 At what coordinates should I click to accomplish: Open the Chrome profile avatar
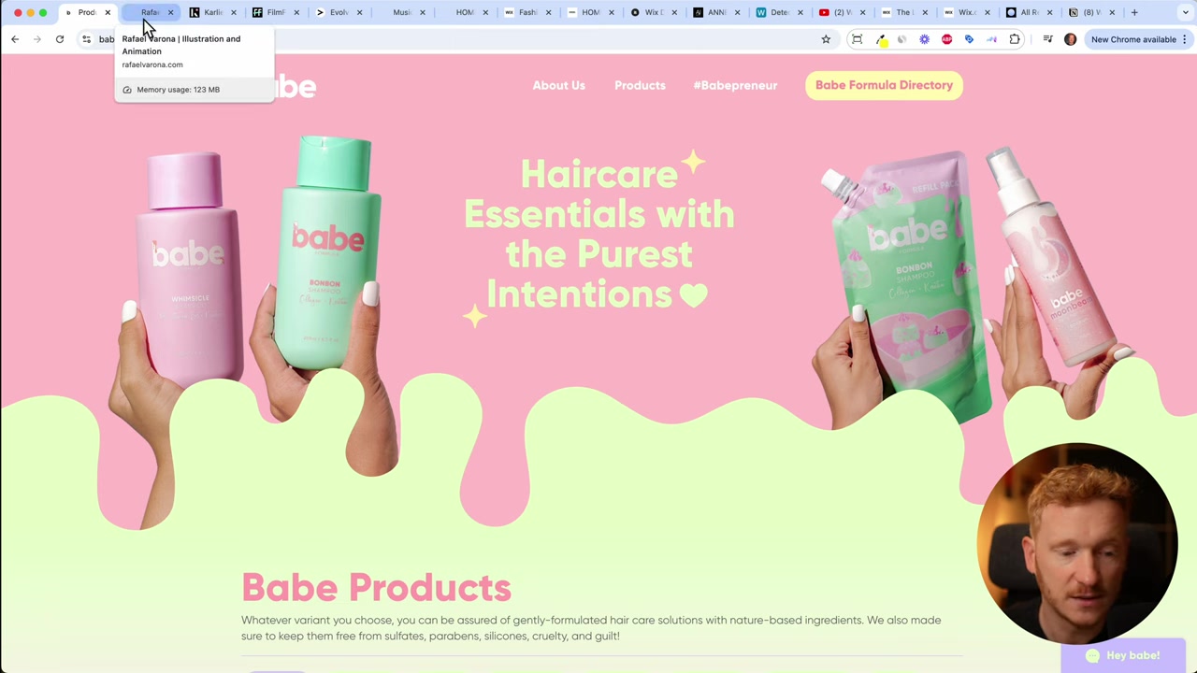[x=1070, y=39]
